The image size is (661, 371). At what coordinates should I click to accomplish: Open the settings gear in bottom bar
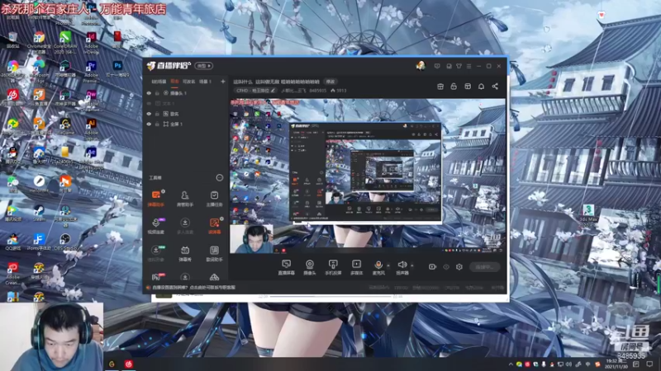pyautogui.click(x=459, y=266)
